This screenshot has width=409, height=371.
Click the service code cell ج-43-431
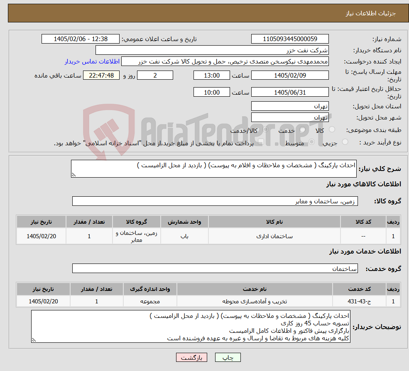click(x=360, y=301)
